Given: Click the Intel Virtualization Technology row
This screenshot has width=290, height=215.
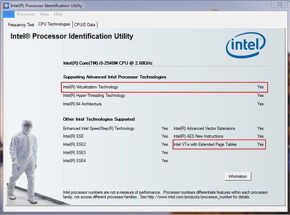Looking at the screenshot, I should 91,87.
